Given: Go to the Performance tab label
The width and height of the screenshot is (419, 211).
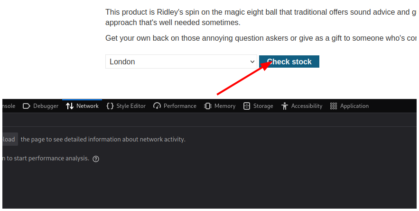Looking at the screenshot, I should coord(180,106).
